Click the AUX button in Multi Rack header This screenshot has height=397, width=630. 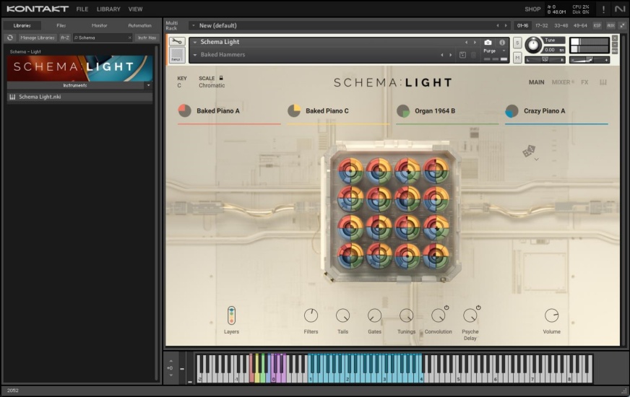tap(610, 25)
